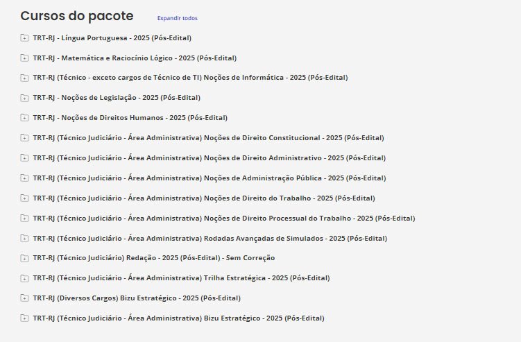Viewport: 521px width, 342px height.
Task: Click the Cursos do pacote heading
Action: (77, 17)
